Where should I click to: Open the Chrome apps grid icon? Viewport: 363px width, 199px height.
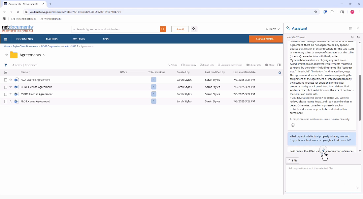coord(4,19)
